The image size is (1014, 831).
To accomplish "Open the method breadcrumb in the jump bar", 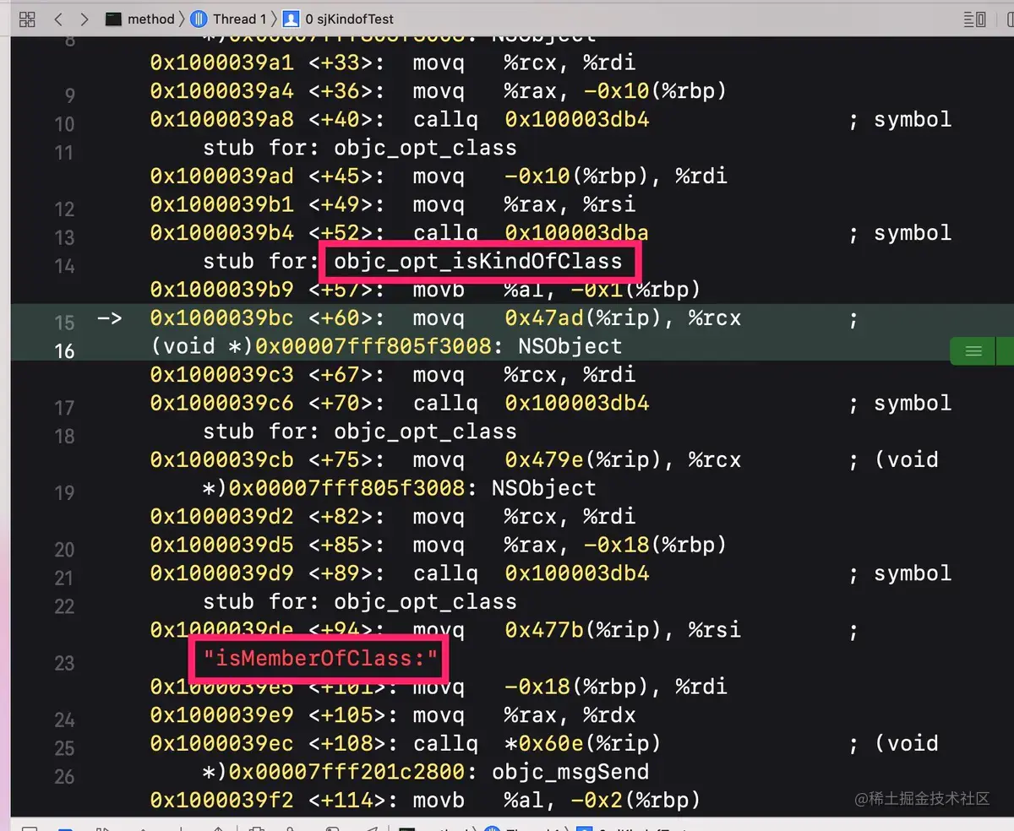I will pyautogui.click(x=151, y=19).
